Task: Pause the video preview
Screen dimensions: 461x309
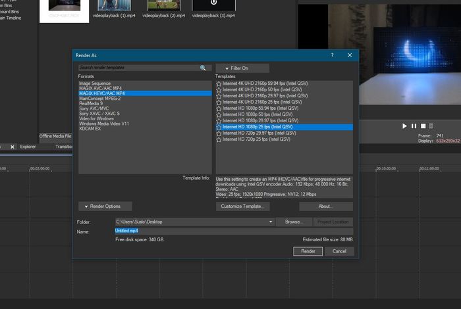Action: [x=414, y=126]
